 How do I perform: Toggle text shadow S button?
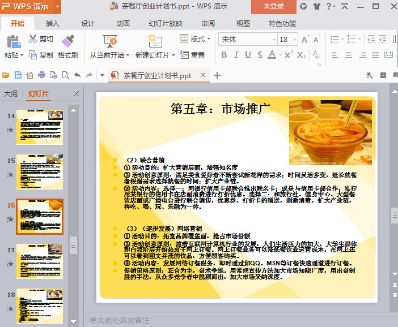[260, 55]
